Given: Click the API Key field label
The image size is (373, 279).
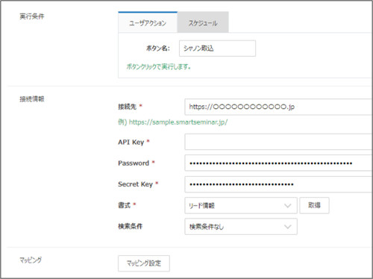Looking at the screenshot, I should [131, 142].
